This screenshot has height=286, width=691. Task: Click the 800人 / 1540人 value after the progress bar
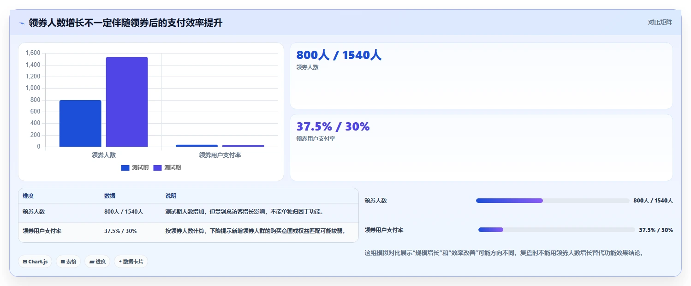click(653, 201)
